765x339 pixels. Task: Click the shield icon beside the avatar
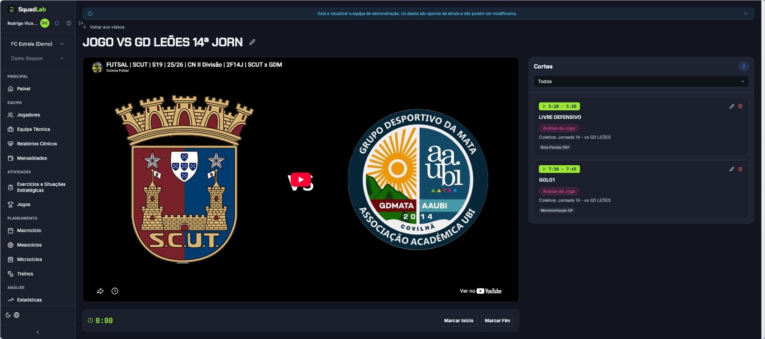[57, 23]
